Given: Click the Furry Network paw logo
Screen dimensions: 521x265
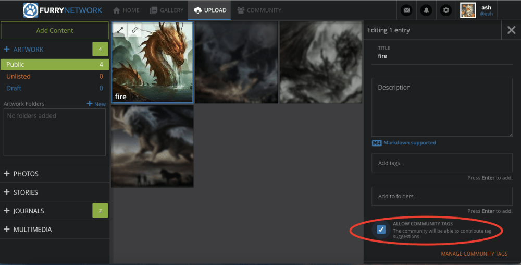Looking at the screenshot, I should (x=31, y=10).
